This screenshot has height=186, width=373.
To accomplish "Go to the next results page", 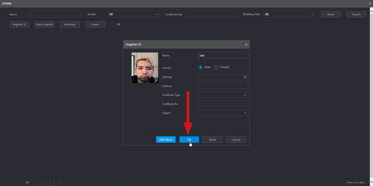I will [x=34, y=182].
